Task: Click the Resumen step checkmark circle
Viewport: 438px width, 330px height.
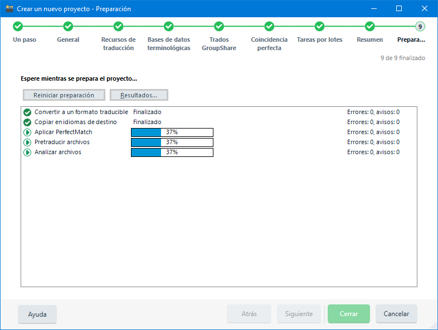Action: 370,27
